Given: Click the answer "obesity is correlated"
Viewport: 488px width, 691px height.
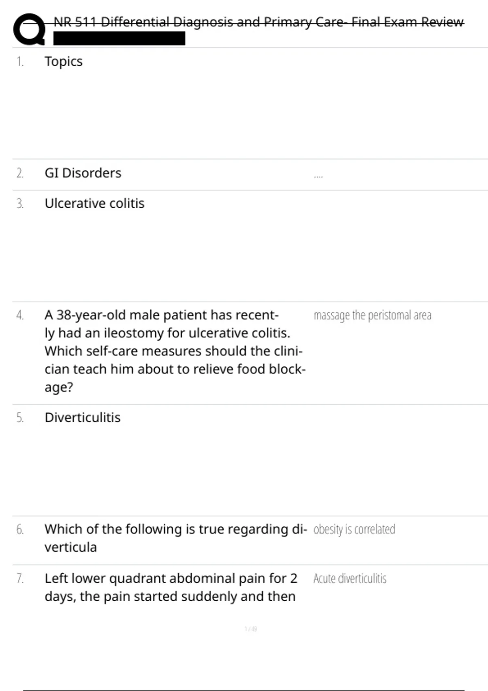Looking at the screenshot, I should [354, 529].
